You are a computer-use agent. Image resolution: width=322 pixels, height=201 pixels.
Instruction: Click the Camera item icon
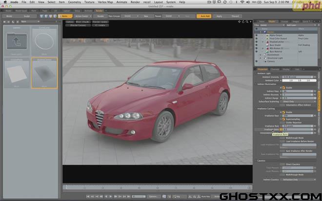point(265,61)
